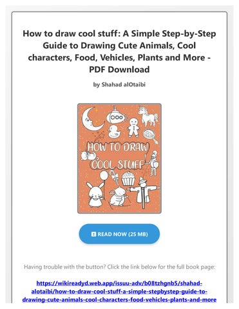Click the book cover thumbnail

(119, 158)
